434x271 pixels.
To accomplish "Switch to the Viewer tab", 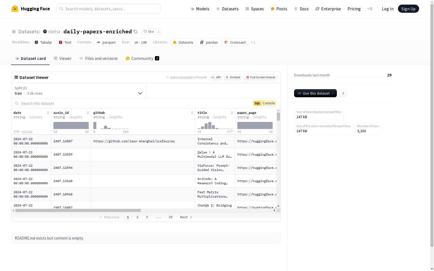I will [63, 58].
